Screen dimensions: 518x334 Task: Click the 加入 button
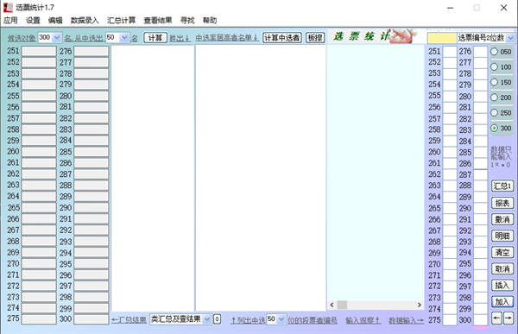[x=502, y=301]
